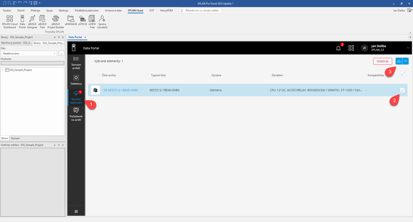Uncheck the SIE.6ES7212-1BE40-0XB0 row checkbox
Image resolution: width=413 pixels, height=222 pixels.
point(403,90)
